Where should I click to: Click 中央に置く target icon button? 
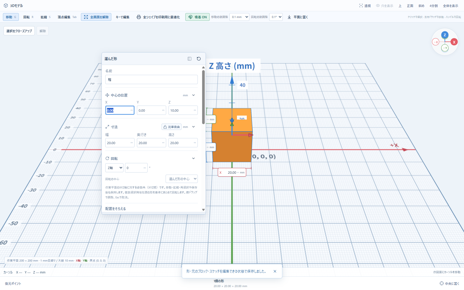pyautogui.click(x=449, y=284)
